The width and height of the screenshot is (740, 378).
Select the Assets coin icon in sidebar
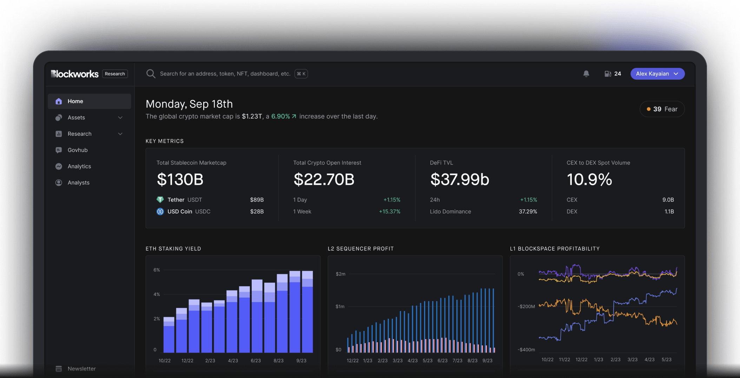pyautogui.click(x=59, y=117)
